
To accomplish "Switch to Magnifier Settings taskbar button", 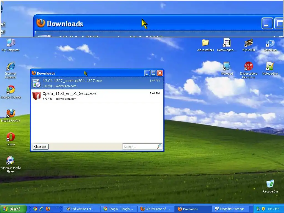I will (230, 209).
